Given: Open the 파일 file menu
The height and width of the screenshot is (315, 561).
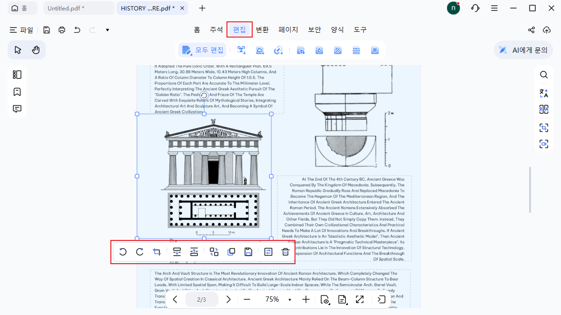Looking at the screenshot, I should (21, 30).
